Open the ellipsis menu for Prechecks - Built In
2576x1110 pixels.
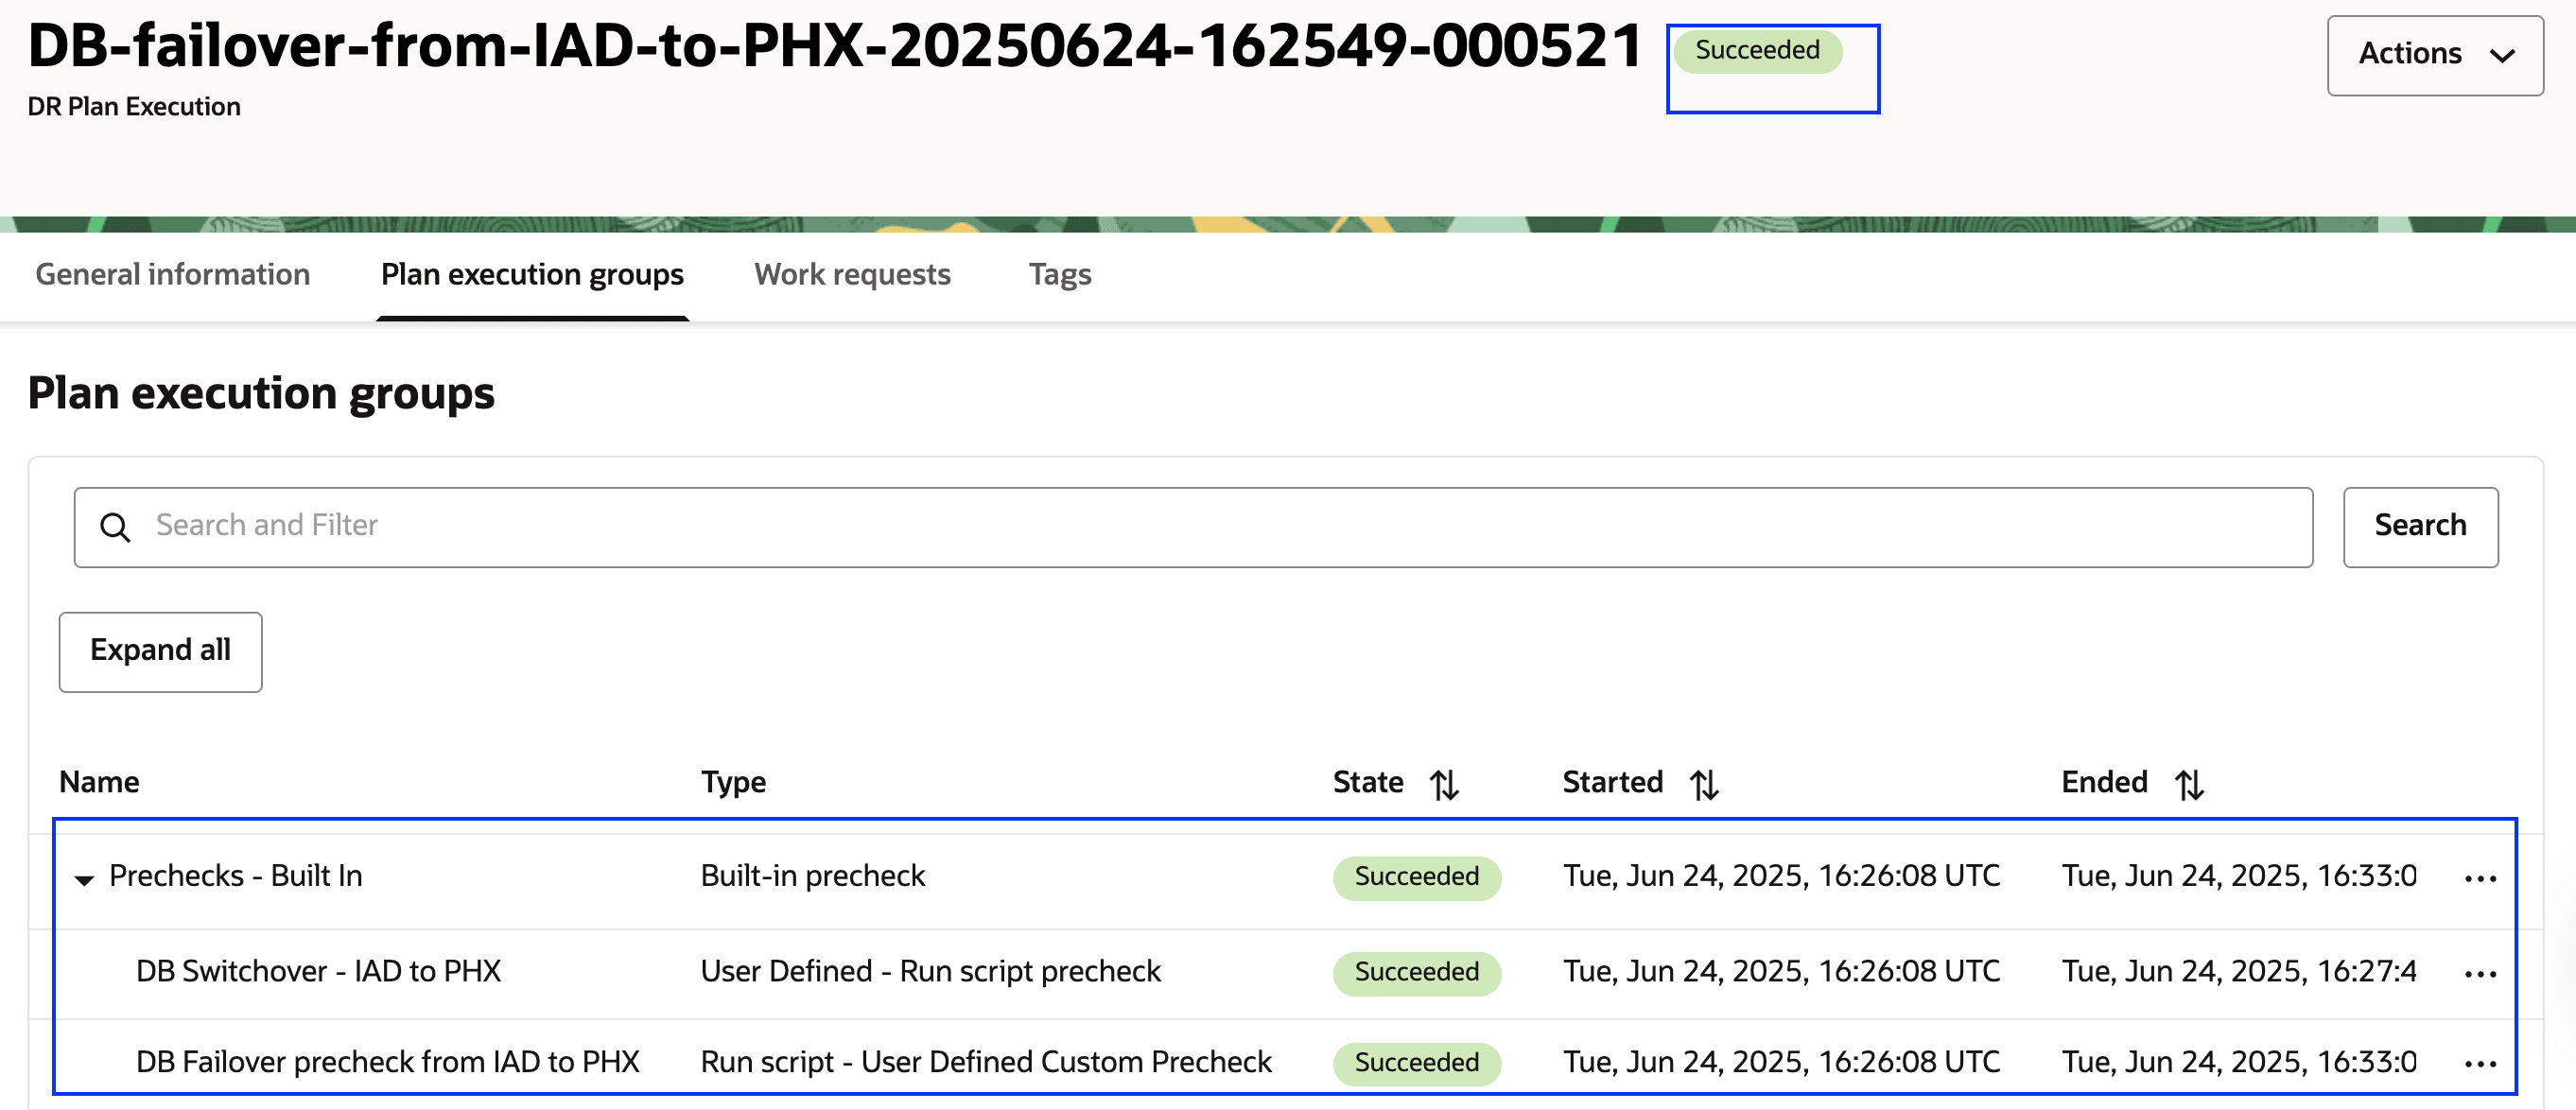point(2481,877)
